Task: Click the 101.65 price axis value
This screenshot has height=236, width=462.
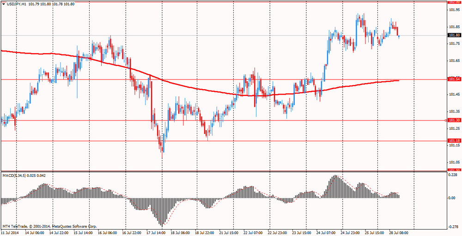Action: coord(454,61)
